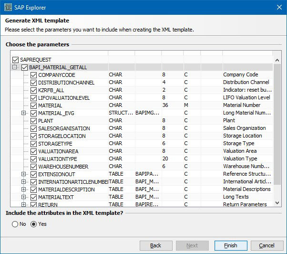
Task: Toggle the MATERIALTEXT checkbox
Action: click(33, 197)
